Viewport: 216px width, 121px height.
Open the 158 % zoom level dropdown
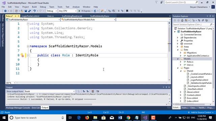10,83
